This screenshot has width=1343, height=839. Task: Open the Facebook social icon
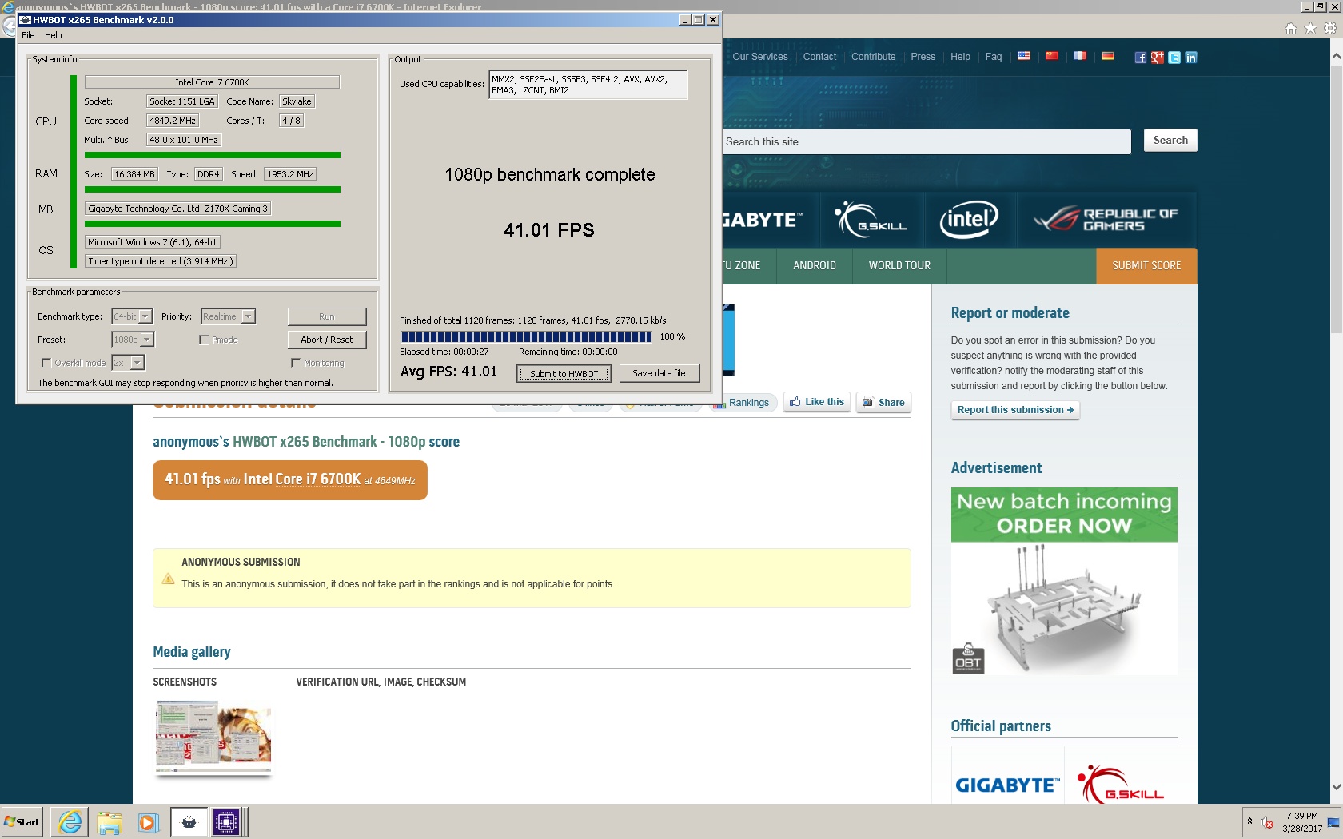click(x=1141, y=58)
